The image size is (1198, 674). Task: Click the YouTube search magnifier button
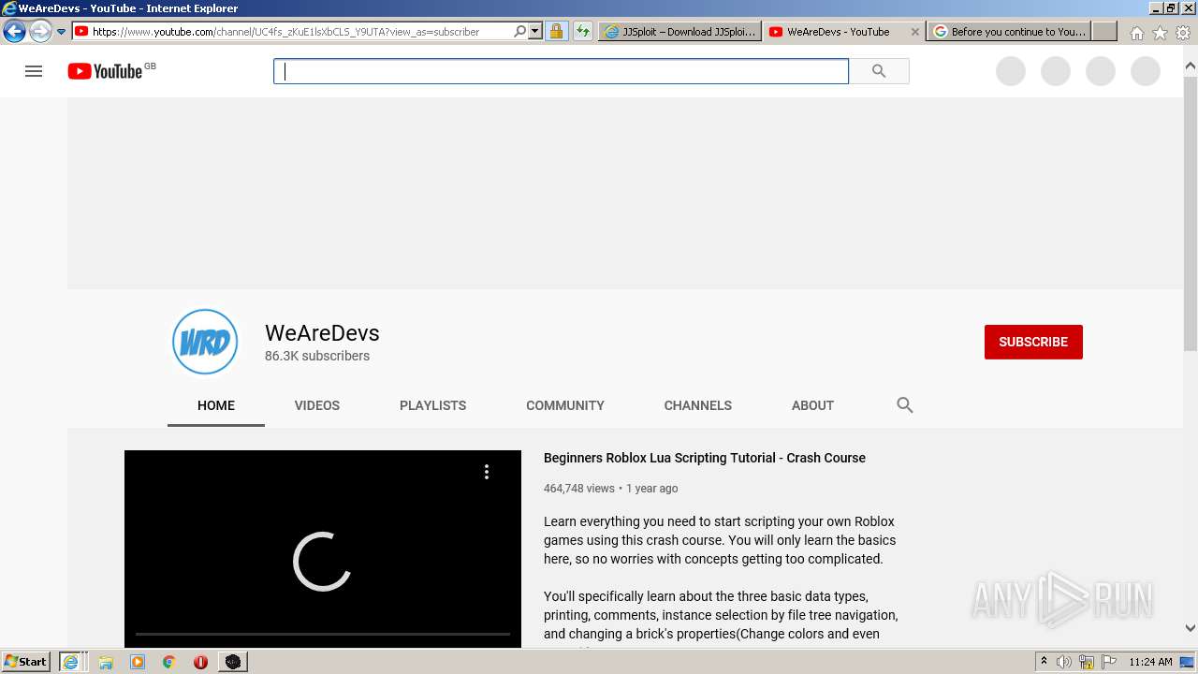point(879,71)
